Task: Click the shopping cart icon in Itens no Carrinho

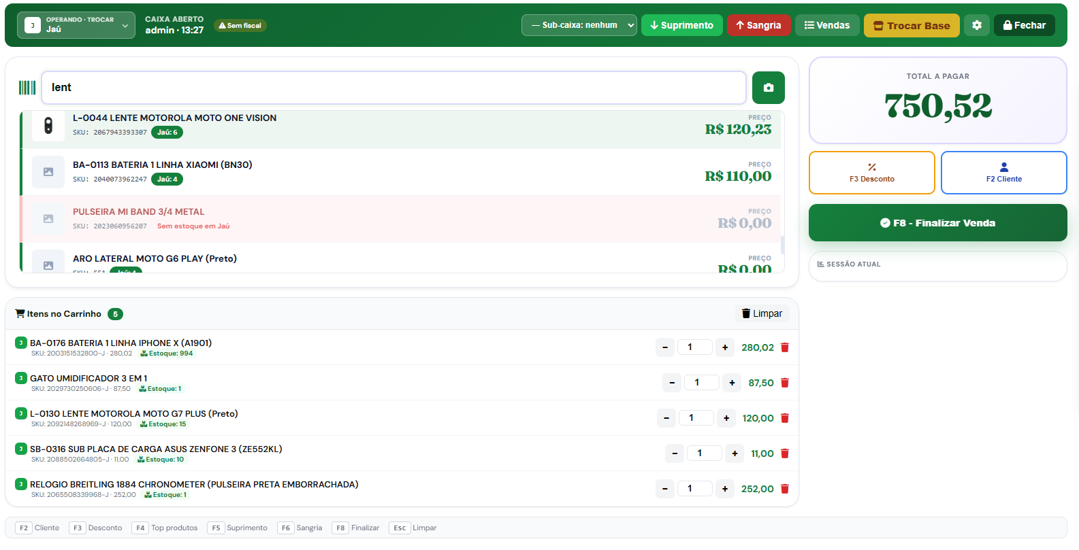Action: click(20, 313)
